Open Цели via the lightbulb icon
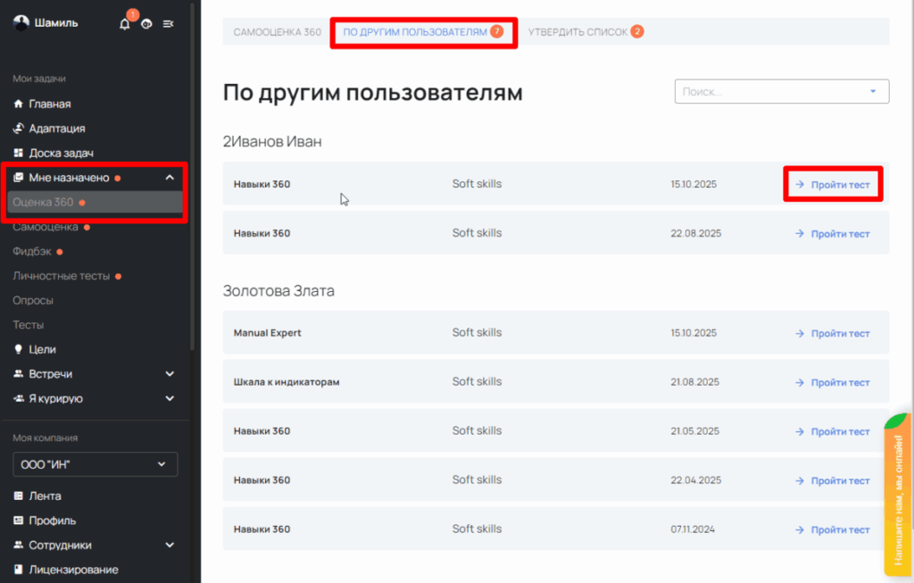The width and height of the screenshot is (914, 583). pos(19,350)
